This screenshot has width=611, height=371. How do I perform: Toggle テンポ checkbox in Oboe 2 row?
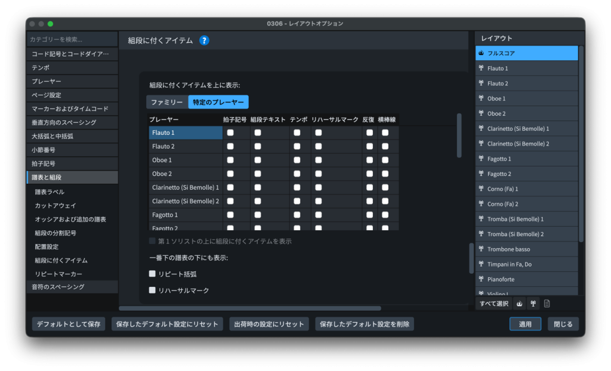pos(297,174)
